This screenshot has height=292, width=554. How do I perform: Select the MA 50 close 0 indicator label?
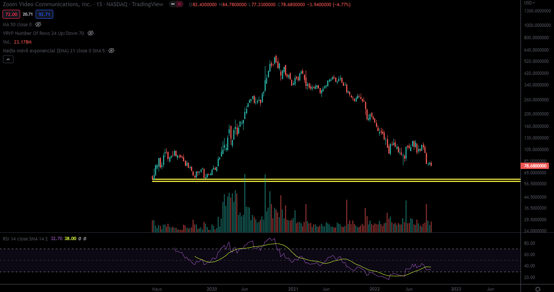tap(18, 24)
